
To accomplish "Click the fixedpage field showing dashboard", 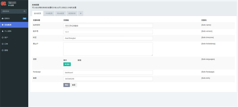I will click(108, 73).
